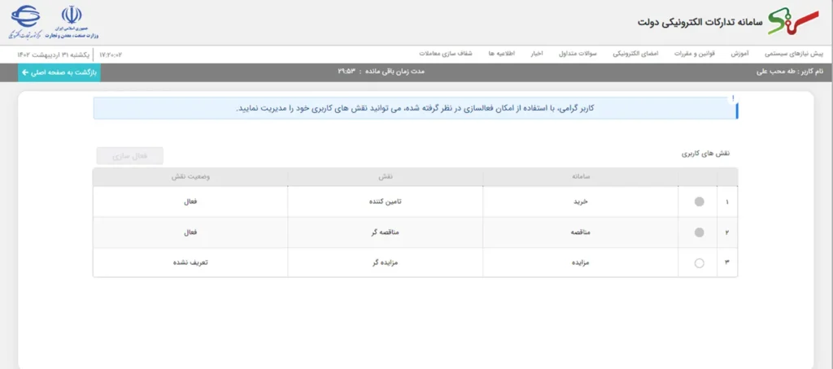Click the Setad logo beside the site title
The image size is (833, 369).
794,22
